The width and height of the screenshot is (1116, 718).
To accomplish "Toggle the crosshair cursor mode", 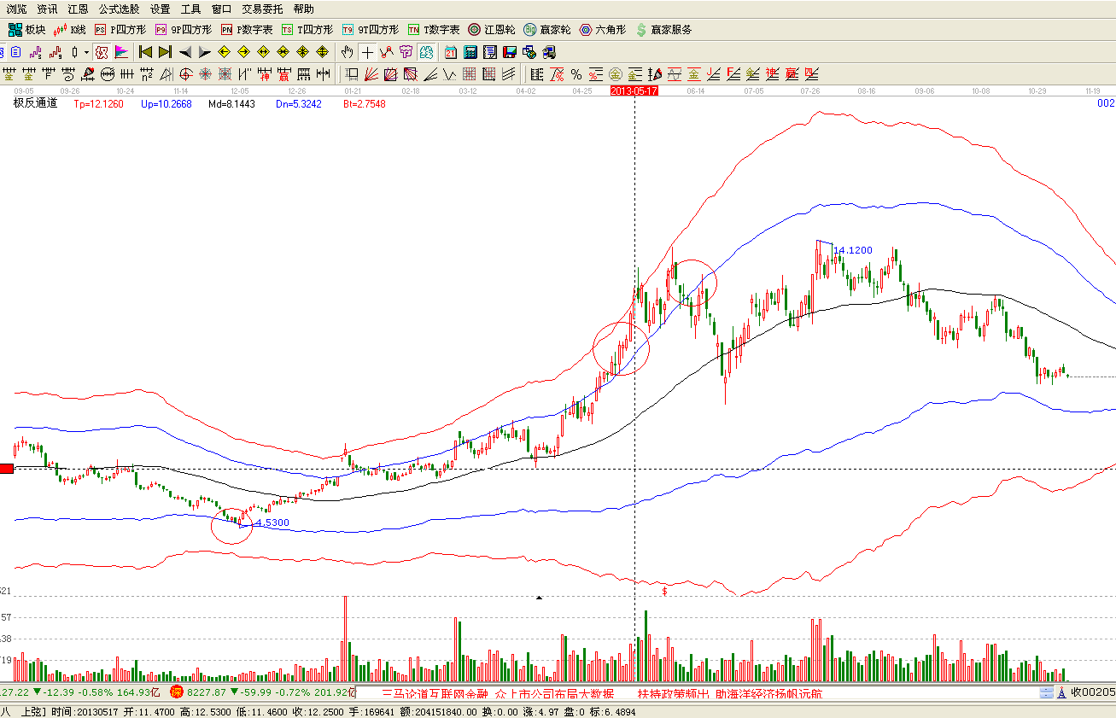I will click(x=367, y=52).
